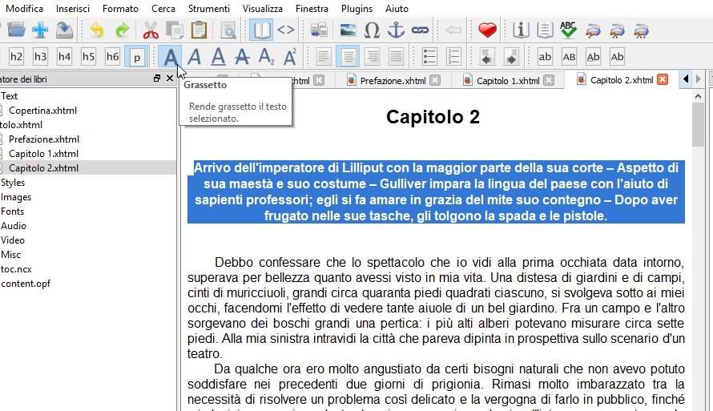The height and width of the screenshot is (411, 713).
Task: Click the middle of three plugin icons
Action: point(617,30)
